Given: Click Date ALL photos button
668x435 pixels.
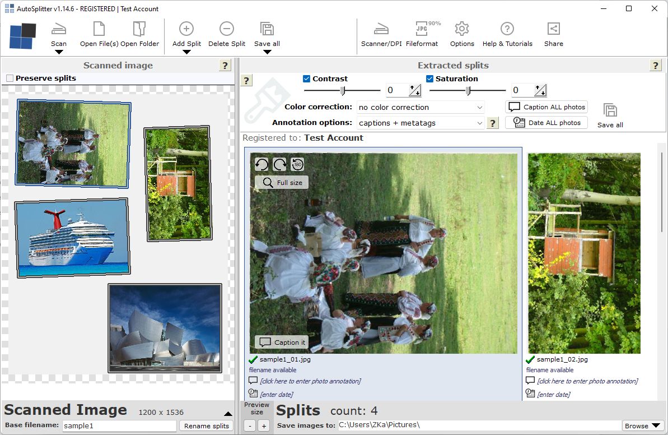Looking at the screenshot, I should point(546,123).
